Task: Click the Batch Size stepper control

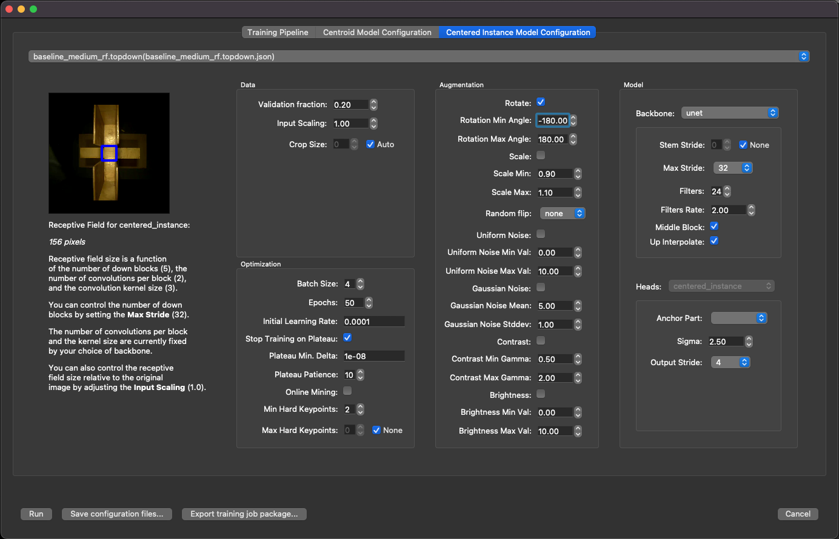Action: 360,284
